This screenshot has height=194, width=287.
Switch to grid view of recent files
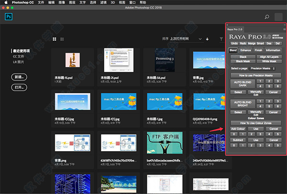[55, 39]
